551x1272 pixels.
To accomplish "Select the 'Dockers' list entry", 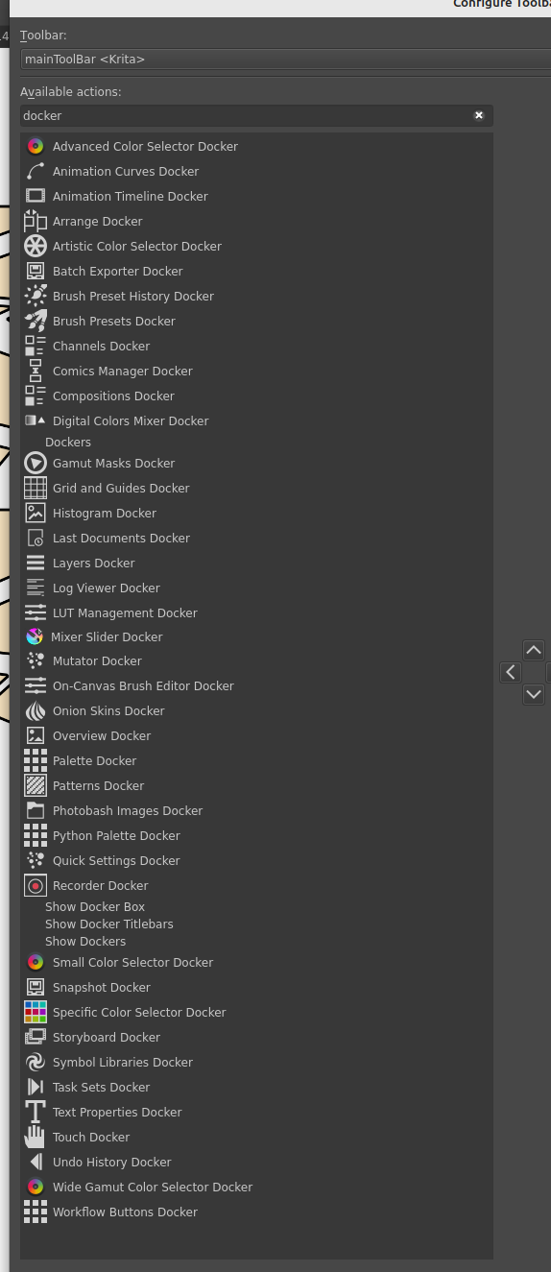I will pos(68,443).
